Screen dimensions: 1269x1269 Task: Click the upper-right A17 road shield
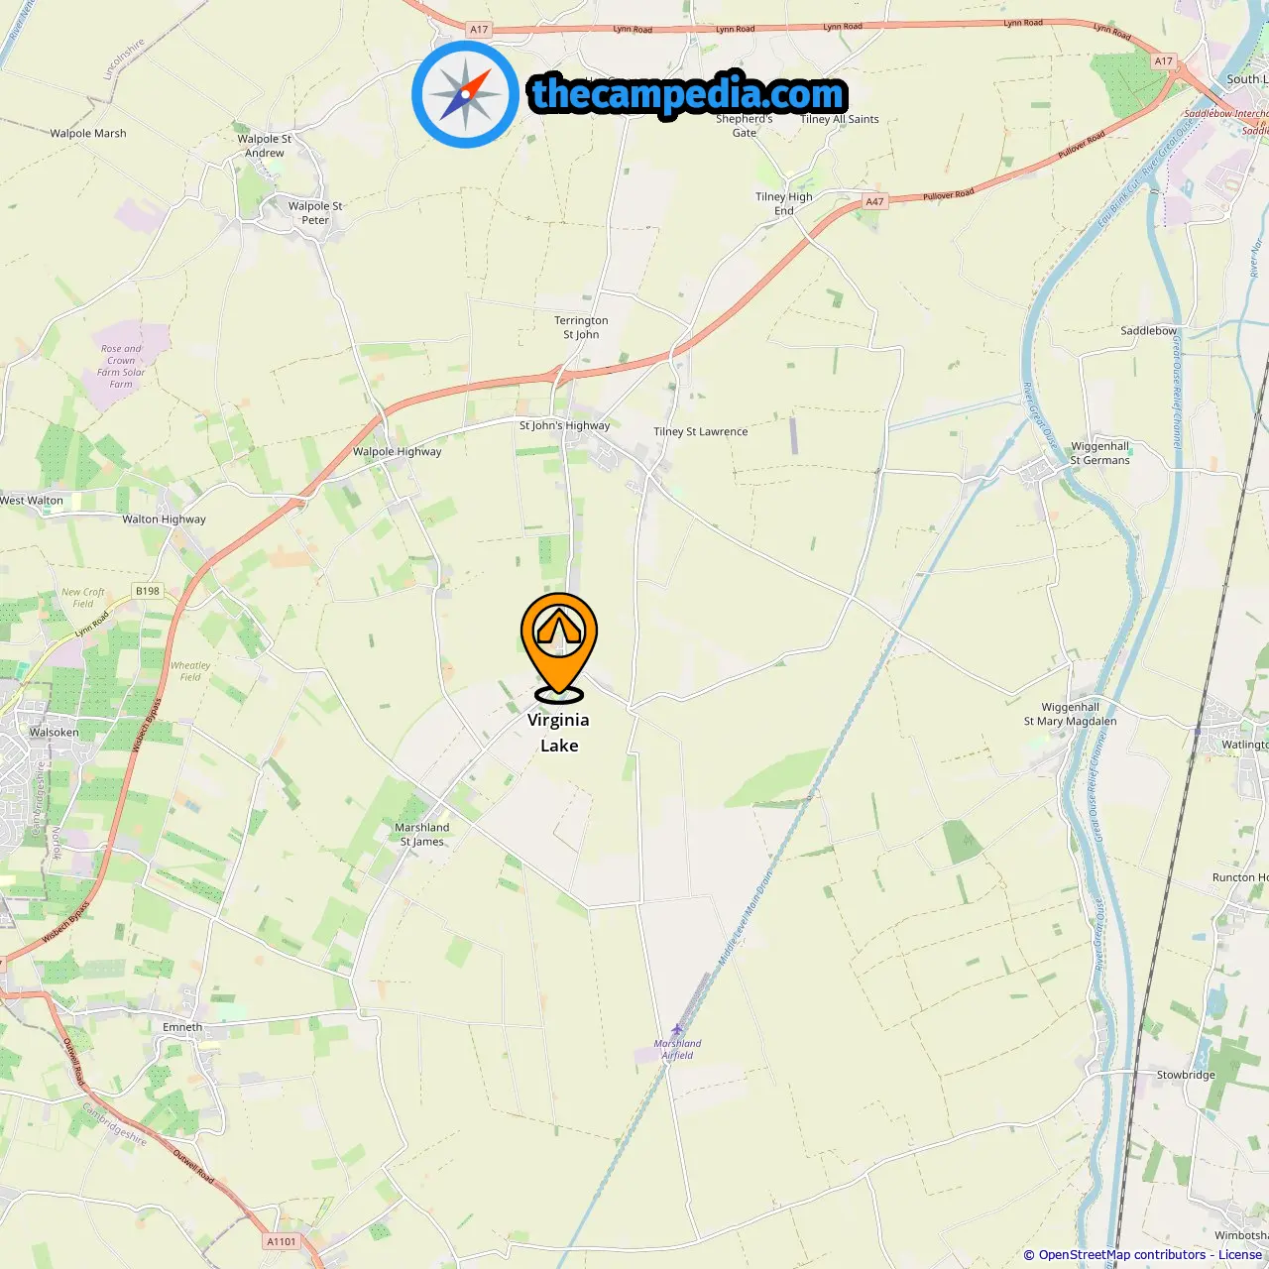[x=1163, y=60]
